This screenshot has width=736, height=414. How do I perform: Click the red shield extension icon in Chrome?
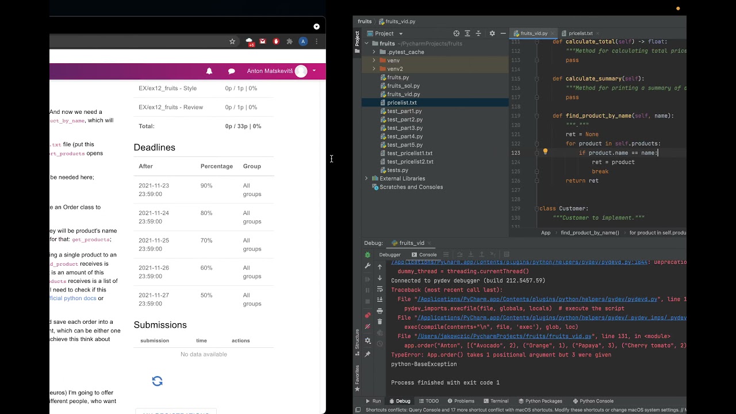pos(276,41)
